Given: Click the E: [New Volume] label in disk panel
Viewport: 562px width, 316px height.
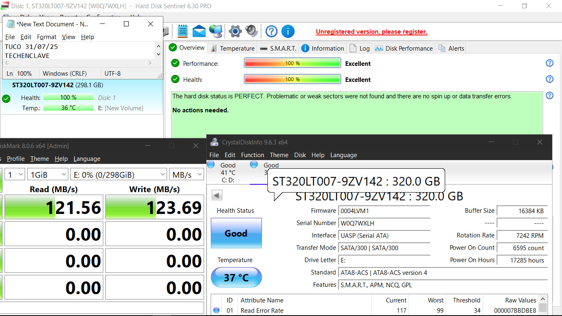Looking at the screenshot, I should coord(121,108).
